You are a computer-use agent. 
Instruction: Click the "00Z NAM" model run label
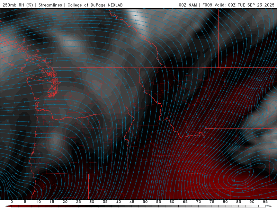[188, 5]
